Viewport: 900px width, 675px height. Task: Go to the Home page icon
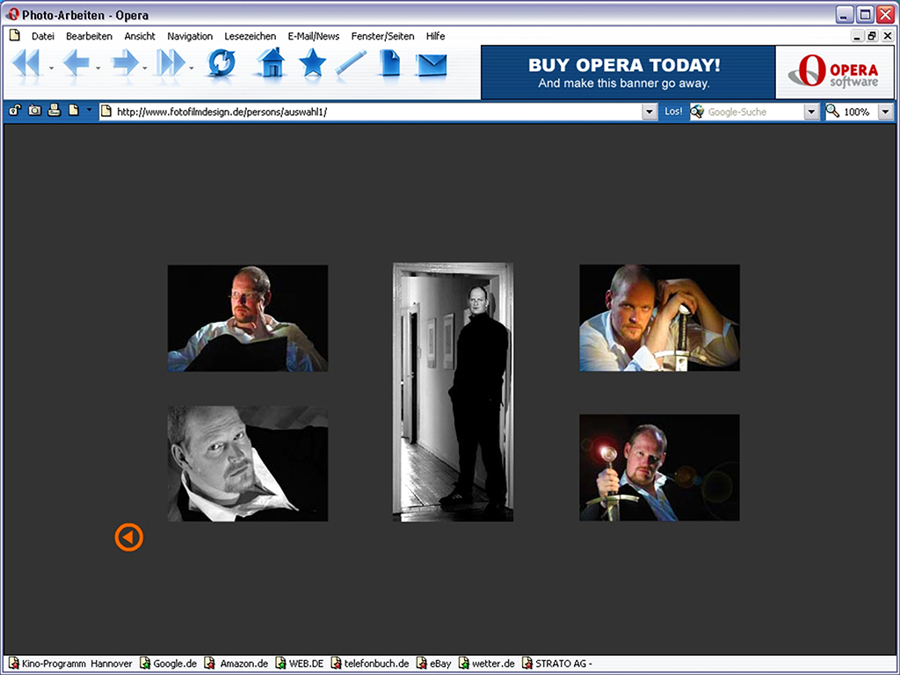click(x=271, y=62)
